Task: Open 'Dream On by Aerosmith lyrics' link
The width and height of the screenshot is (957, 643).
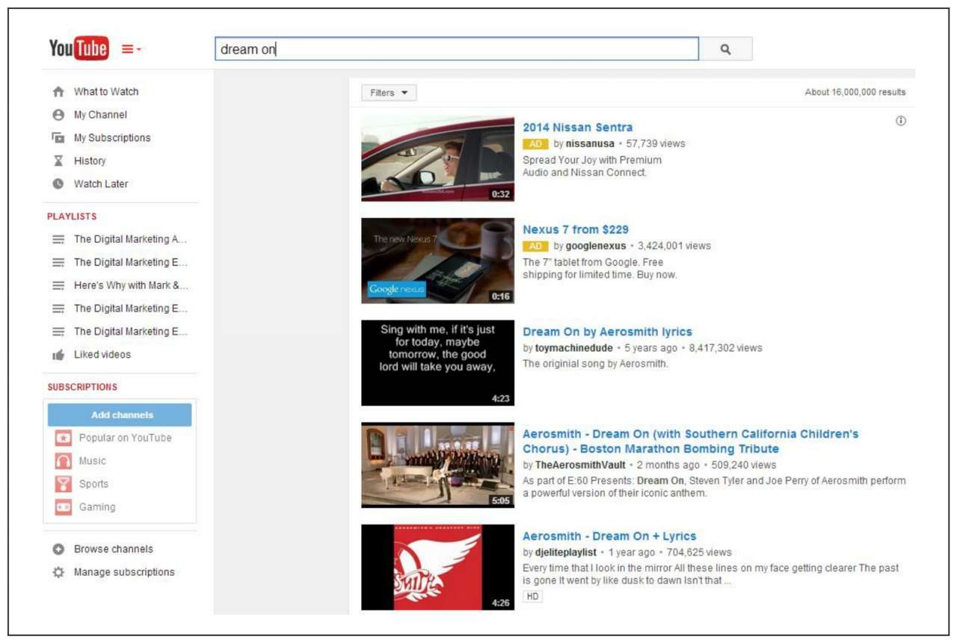Action: [x=608, y=332]
